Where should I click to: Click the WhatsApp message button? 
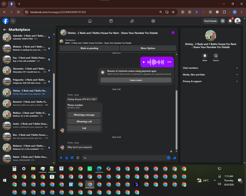[x=84, y=115]
